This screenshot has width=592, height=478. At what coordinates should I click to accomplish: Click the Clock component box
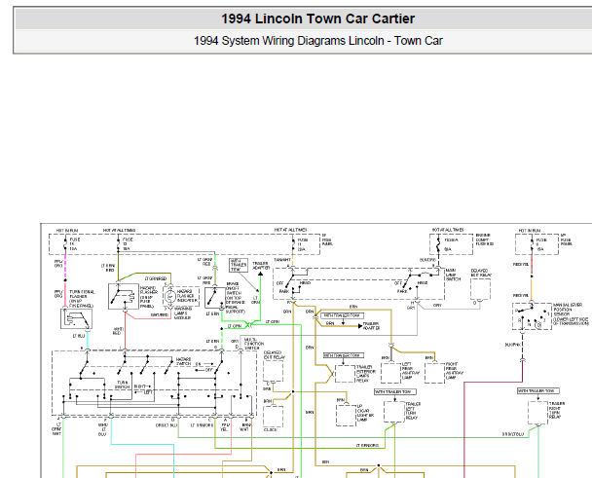[x=273, y=417]
